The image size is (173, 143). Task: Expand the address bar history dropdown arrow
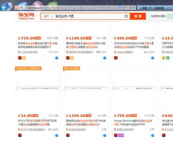coord(127,8)
